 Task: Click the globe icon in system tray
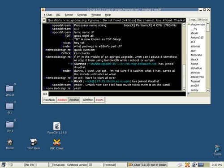(x=194, y=165)
